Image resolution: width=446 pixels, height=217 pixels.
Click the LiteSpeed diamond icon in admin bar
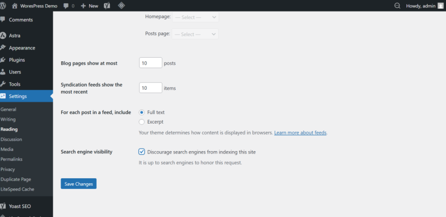click(x=122, y=5)
